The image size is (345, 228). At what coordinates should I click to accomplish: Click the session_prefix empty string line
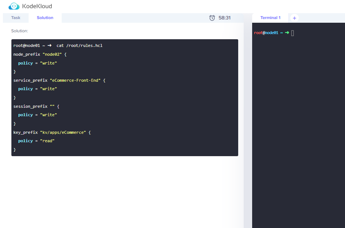pos(37,106)
